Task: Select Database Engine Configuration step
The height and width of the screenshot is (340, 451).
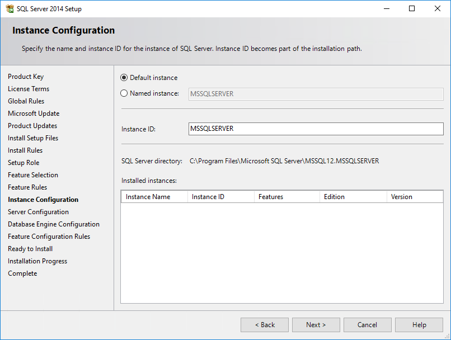Action: coord(54,224)
